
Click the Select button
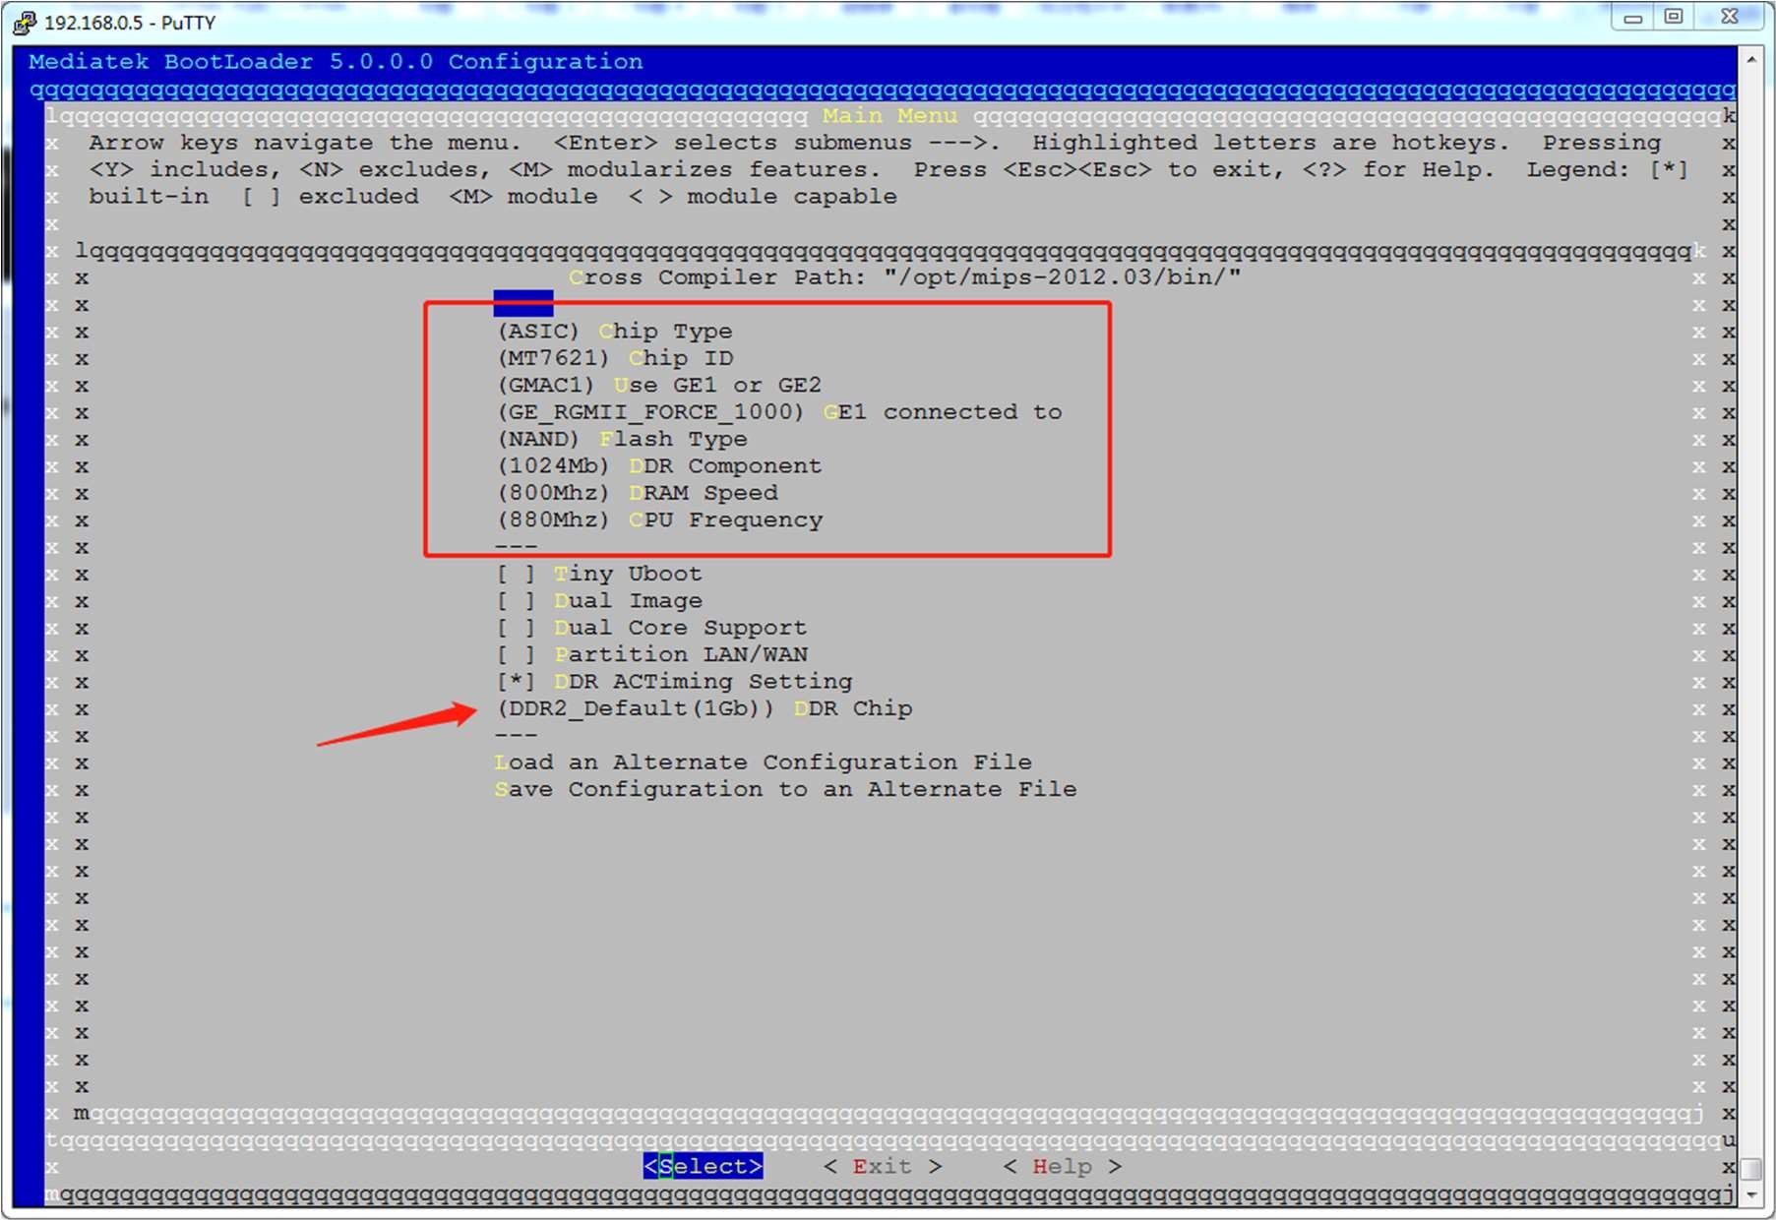[x=703, y=1166]
